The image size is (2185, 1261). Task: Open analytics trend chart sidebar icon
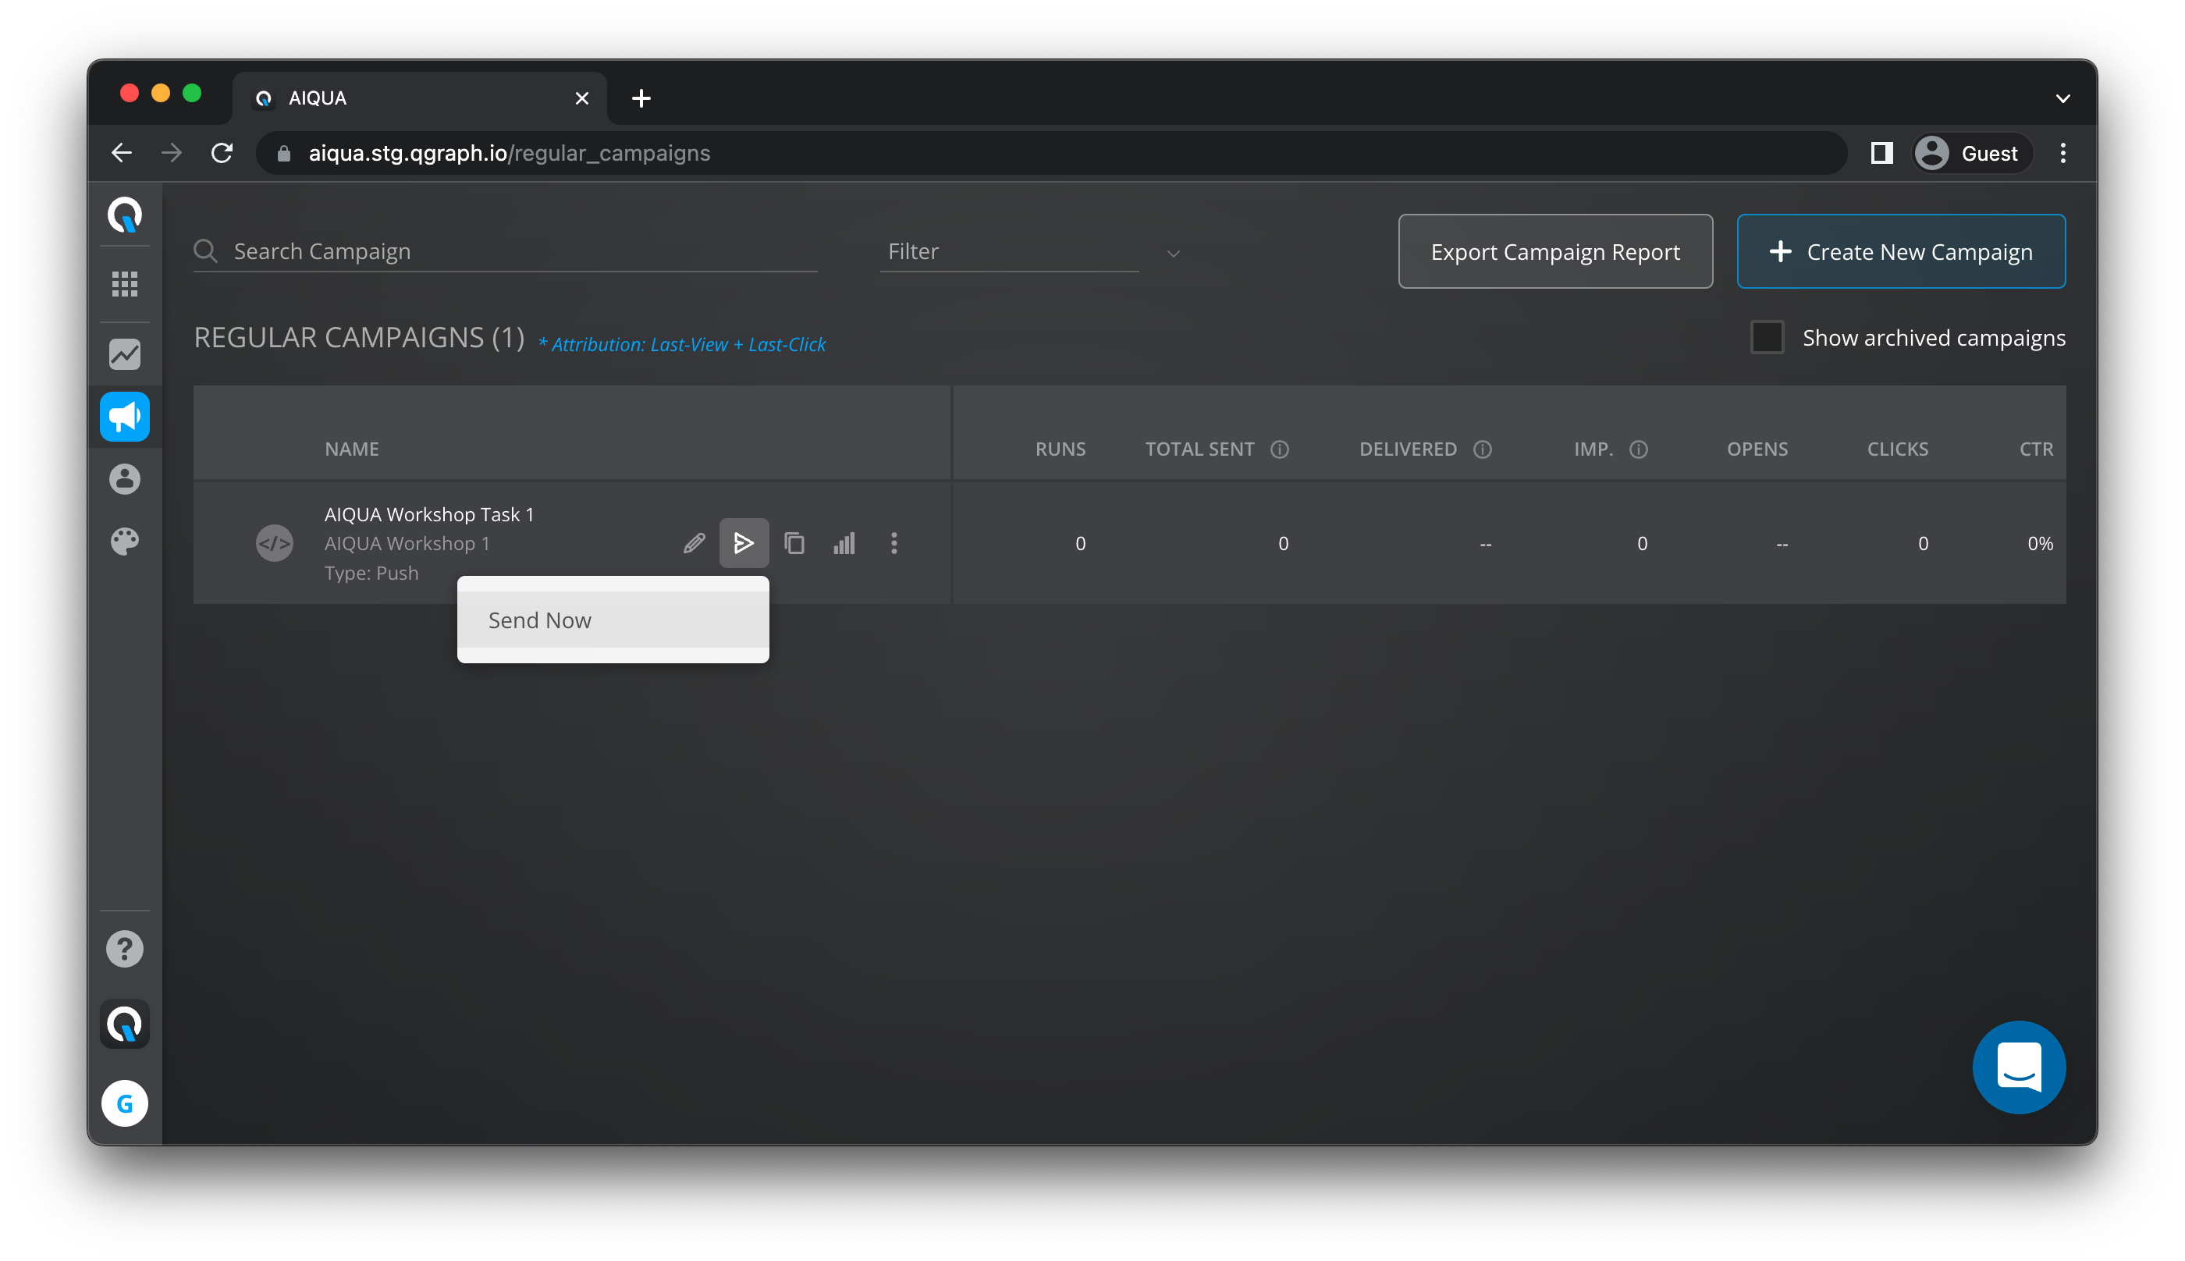pos(125,354)
